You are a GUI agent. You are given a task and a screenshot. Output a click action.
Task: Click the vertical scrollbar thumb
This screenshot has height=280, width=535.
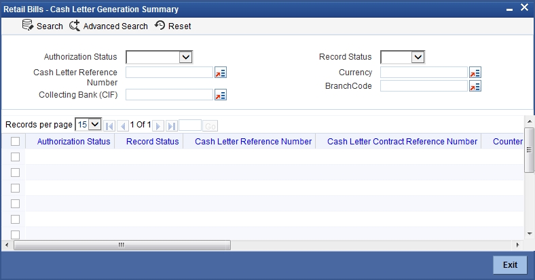(x=529, y=151)
